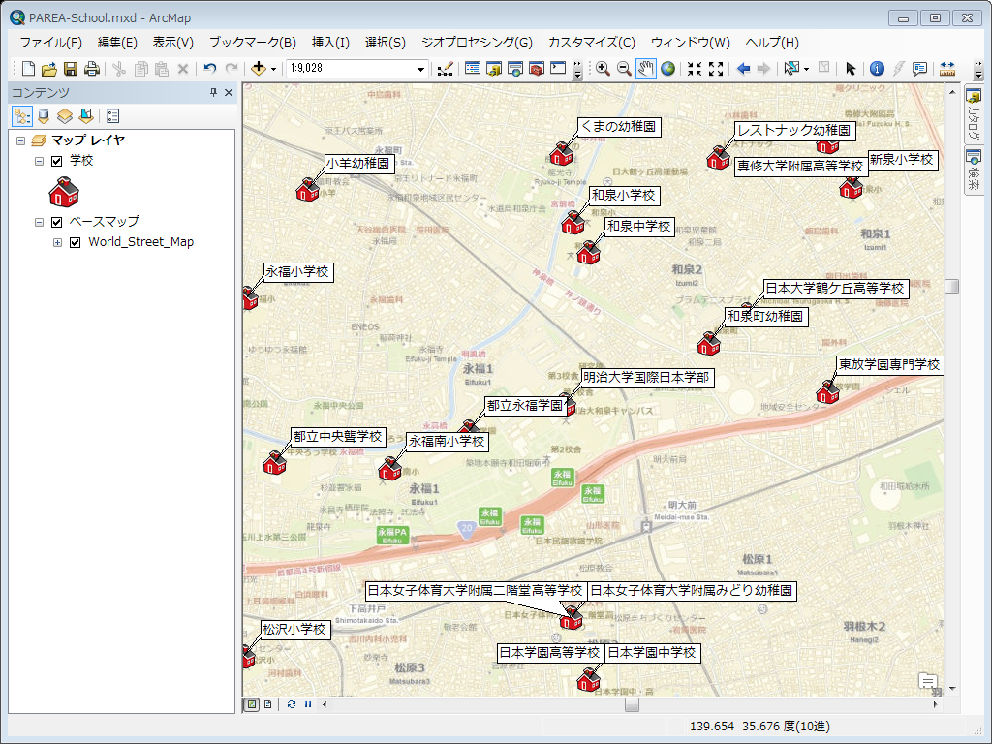List layers by visibility

pos(65,116)
